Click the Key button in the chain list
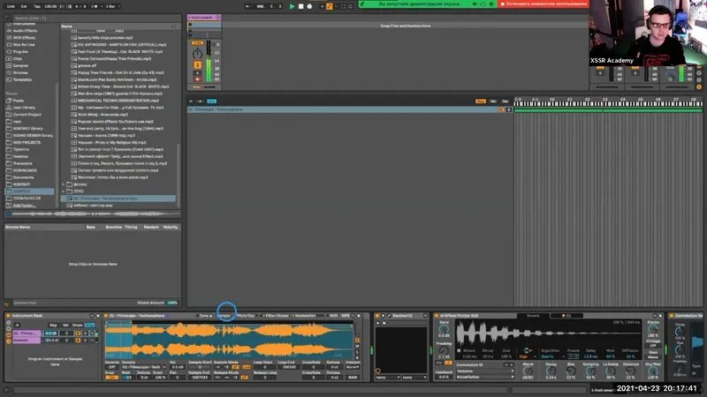This screenshot has width=707, height=397. (x=53, y=325)
